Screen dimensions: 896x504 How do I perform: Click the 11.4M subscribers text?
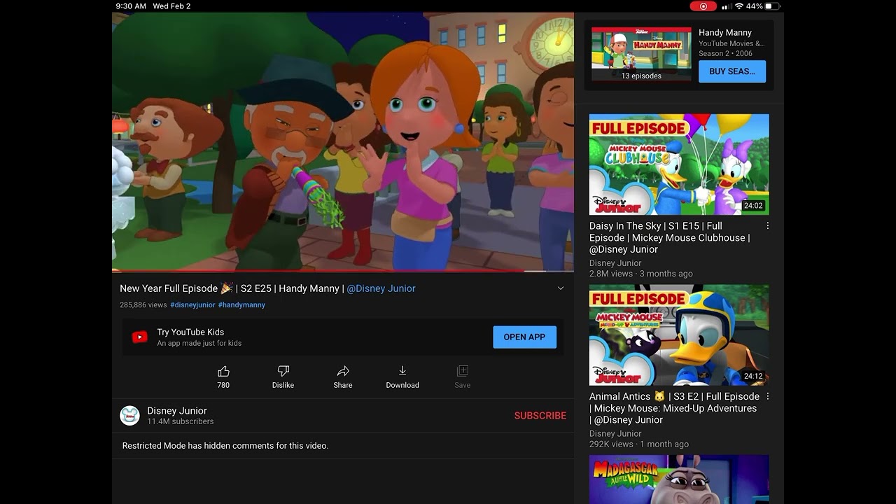pyautogui.click(x=181, y=422)
